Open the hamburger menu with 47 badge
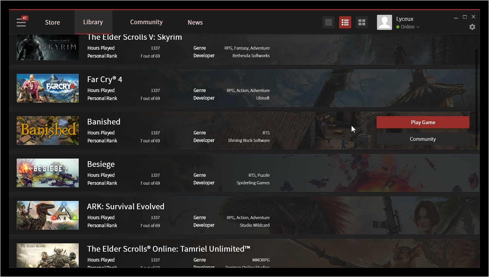 pos(22,22)
